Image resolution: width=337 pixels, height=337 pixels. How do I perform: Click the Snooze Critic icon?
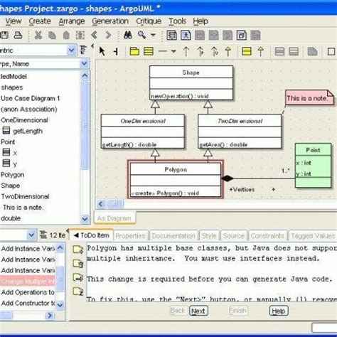(x=77, y=291)
